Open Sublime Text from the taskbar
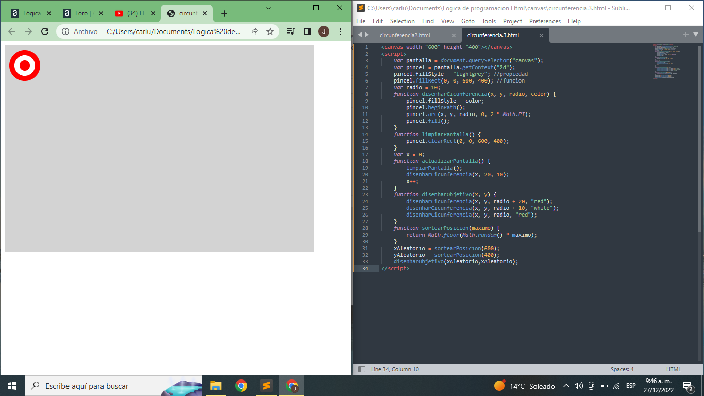This screenshot has width=704, height=396. (266, 386)
